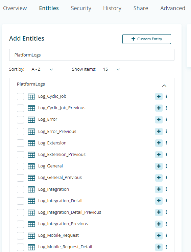This screenshot has height=252, width=191.
Task: Add Log_Mobile_Request with its plus icon
Action: pos(159,235)
